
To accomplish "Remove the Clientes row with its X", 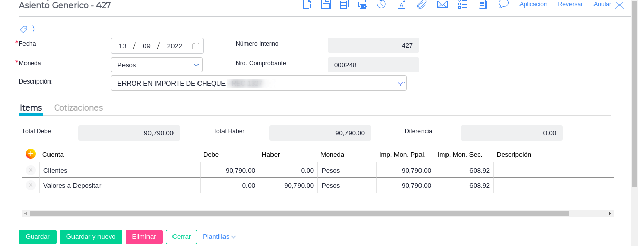I will pyautogui.click(x=31, y=170).
